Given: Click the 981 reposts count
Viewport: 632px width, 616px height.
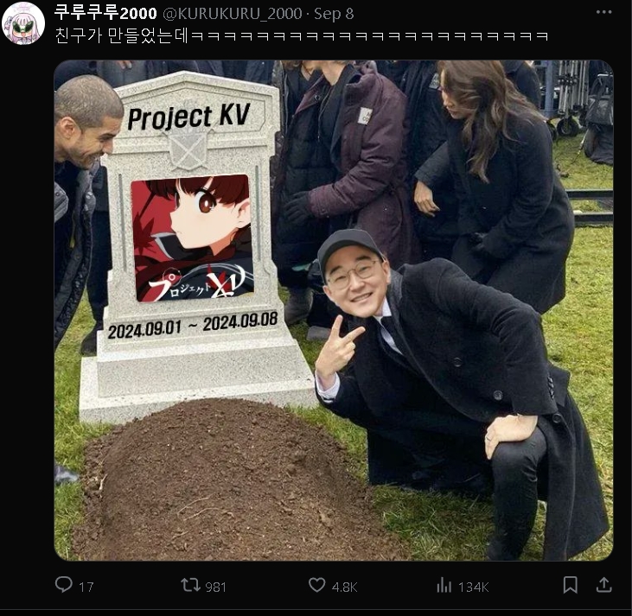Looking at the screenshot, I should pyautogui.click(x=215, y=587).
